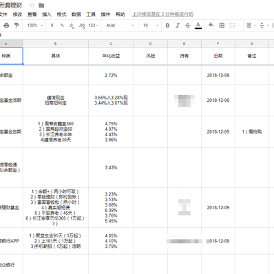The image size is (274, 274).
Task: Open the 帮助 menu
Action: point(120,14)
